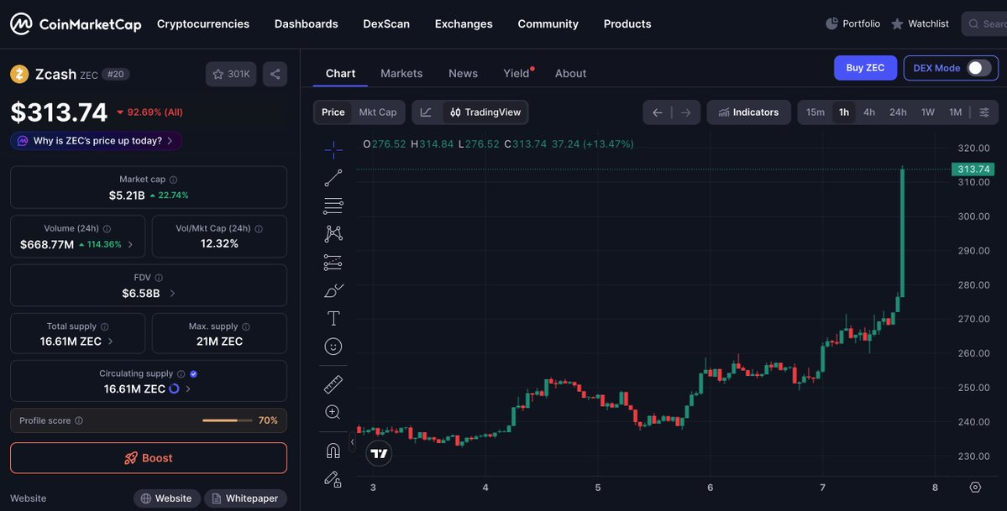The height and width of the screenshot is (511, 1007).
Task: Set chart interval to 4h
Action: (x=869, y=112)
